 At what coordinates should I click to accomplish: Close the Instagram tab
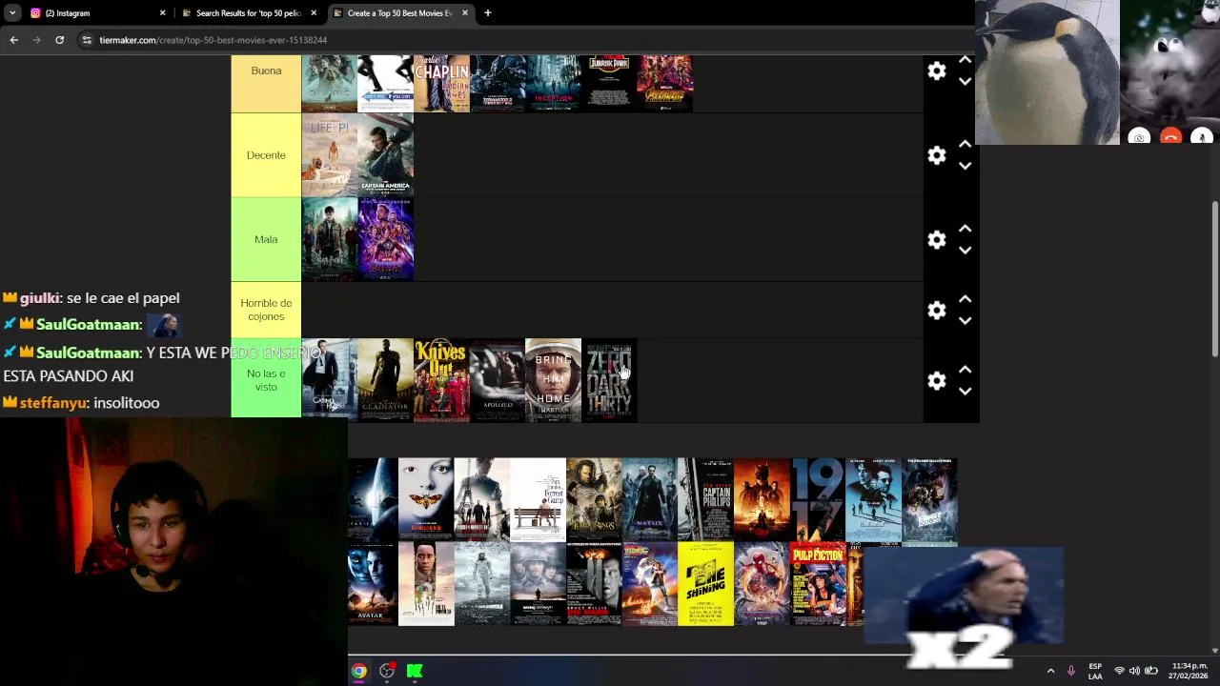click(162, 13)
